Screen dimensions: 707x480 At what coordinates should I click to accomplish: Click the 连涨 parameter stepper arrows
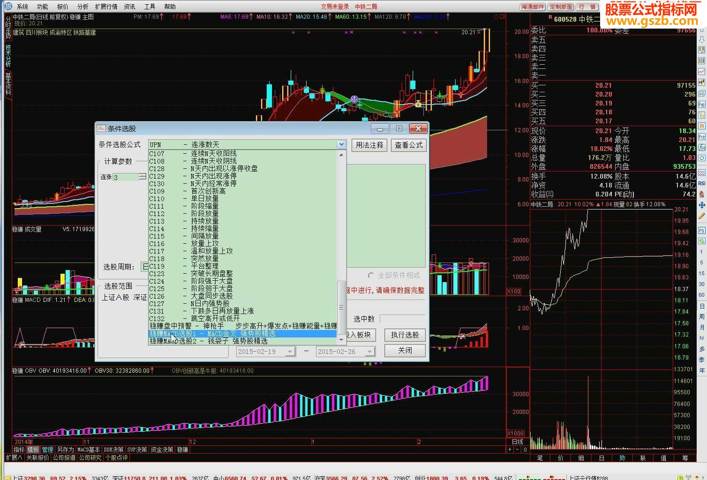tap(142, 177)
